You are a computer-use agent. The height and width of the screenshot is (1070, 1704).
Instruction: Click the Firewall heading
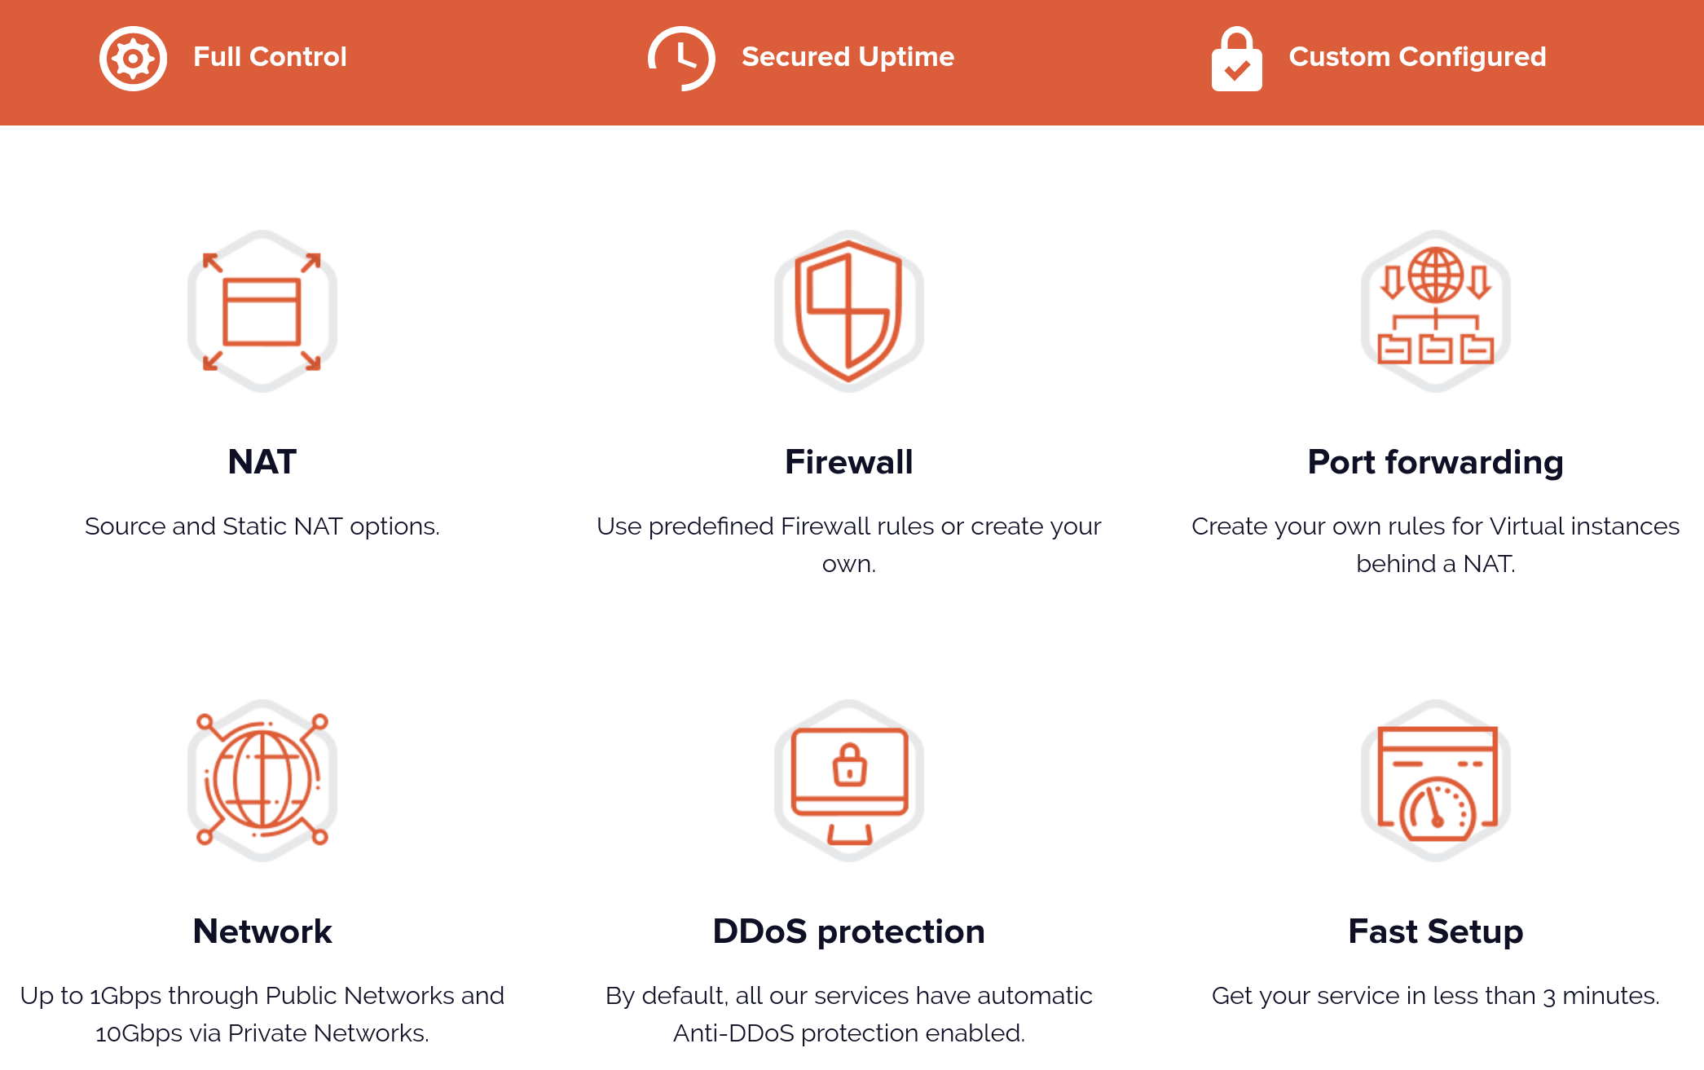849,461
